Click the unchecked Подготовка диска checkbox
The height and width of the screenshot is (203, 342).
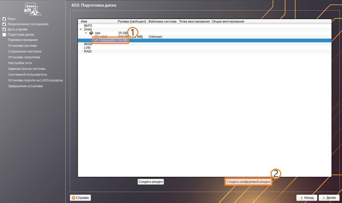click(4, 35)
